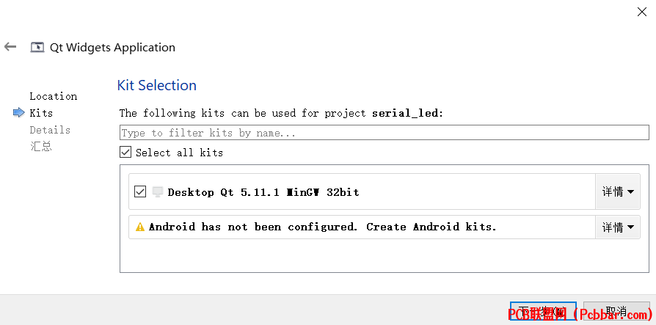Click the serial_led project name text
Viewport: 656px width, 325px height.
(x=405, y=113)
